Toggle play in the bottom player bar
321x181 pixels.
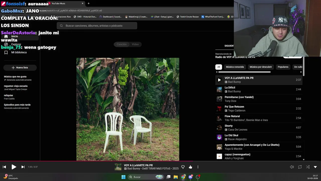click(x=14, y=167)
